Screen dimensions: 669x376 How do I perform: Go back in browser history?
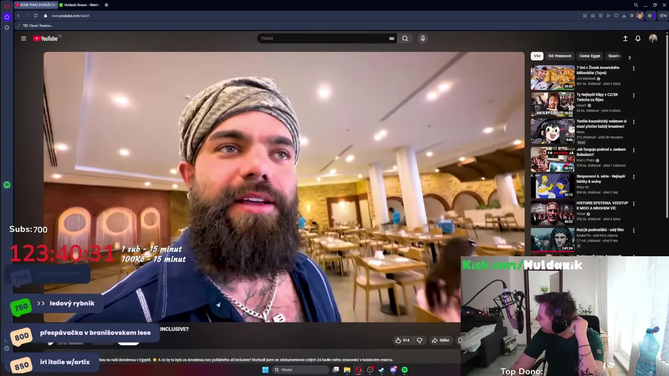(x=18, y=16)
